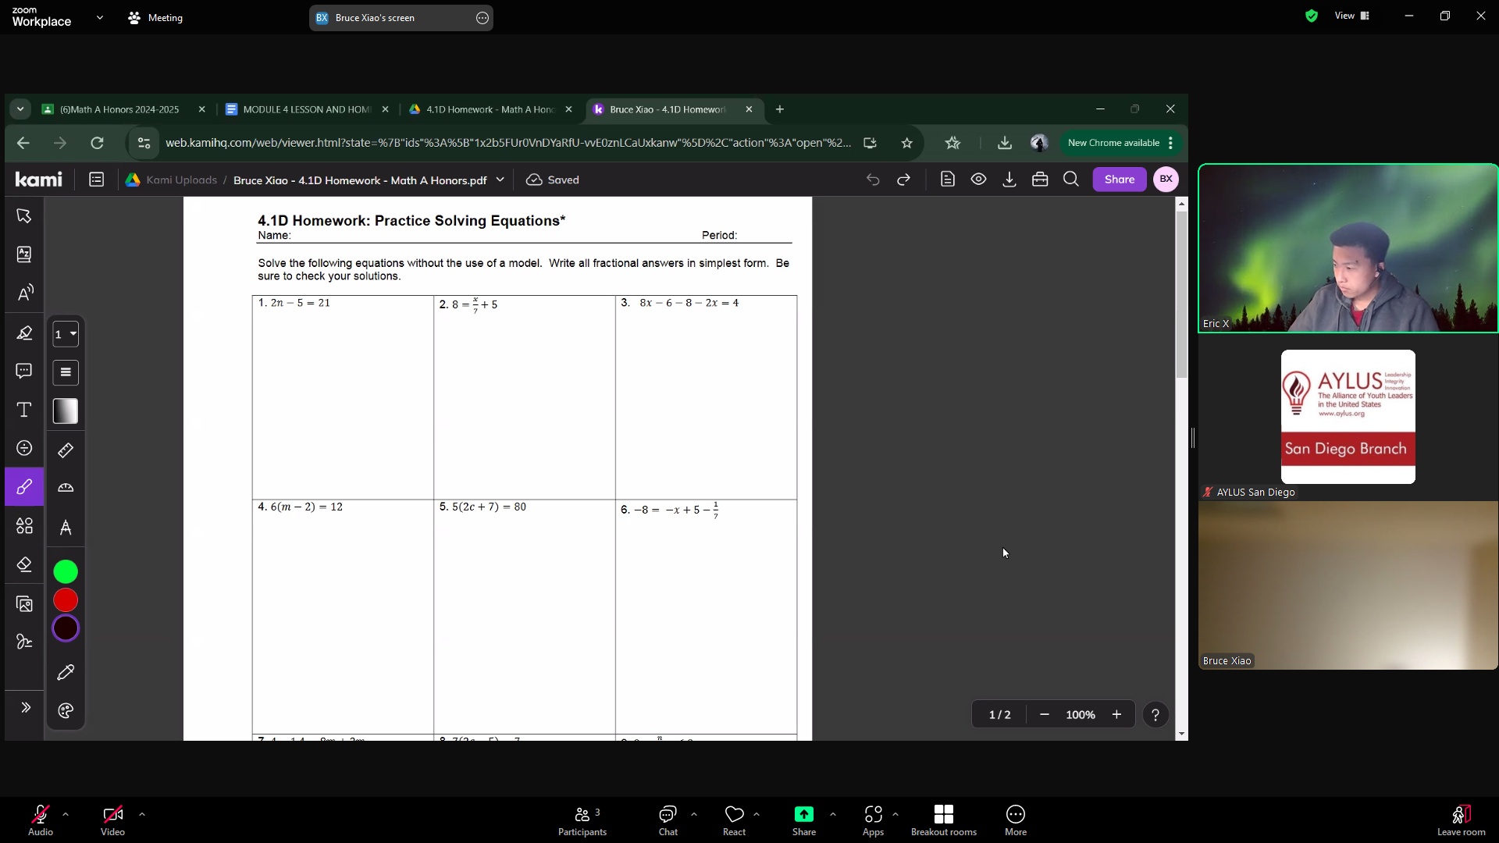Open Kami search magnifier
This screenshot has width=1499, height=843.
[1071, 180]
